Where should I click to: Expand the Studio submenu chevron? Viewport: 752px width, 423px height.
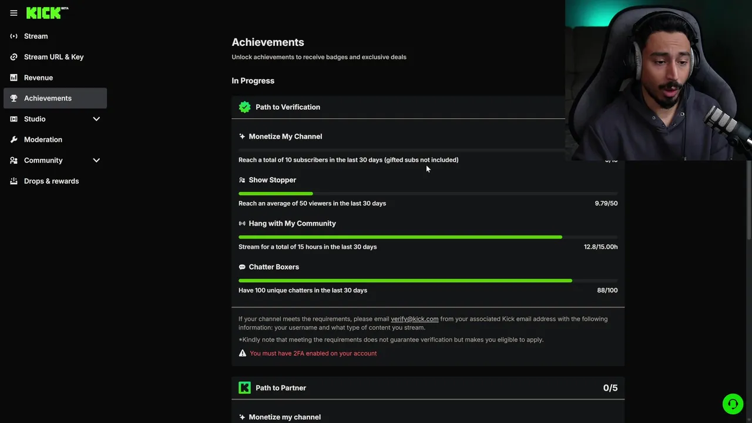(x=96, y=119)
